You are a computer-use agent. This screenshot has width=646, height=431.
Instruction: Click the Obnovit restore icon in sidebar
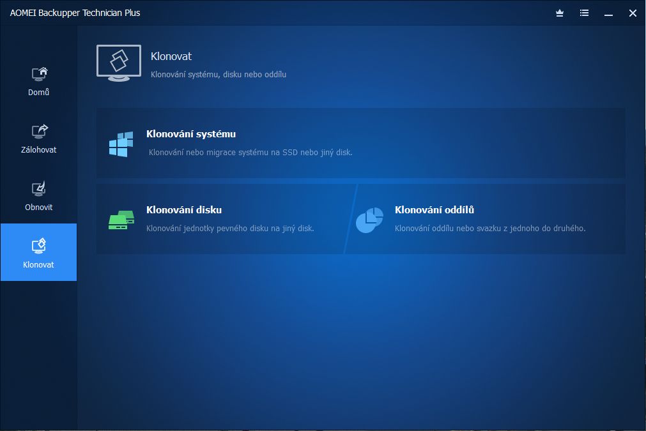(39, 189)
